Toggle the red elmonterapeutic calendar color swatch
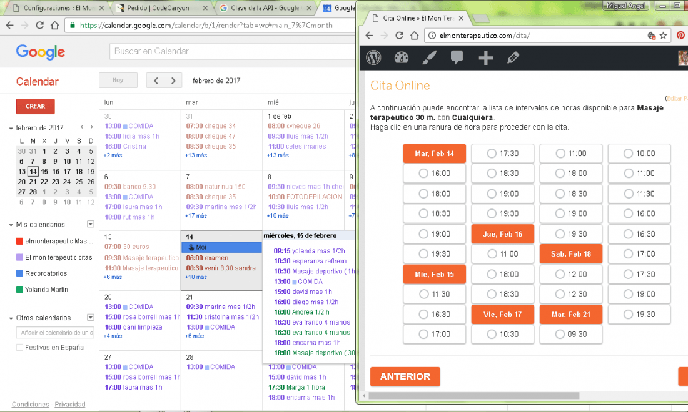Image resolution: width=688 pixels, height=412 pixels. coord(19,241)
